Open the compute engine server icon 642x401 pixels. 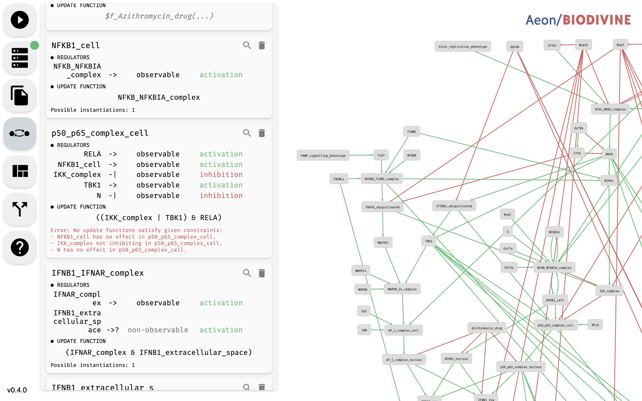coord(20,58)
